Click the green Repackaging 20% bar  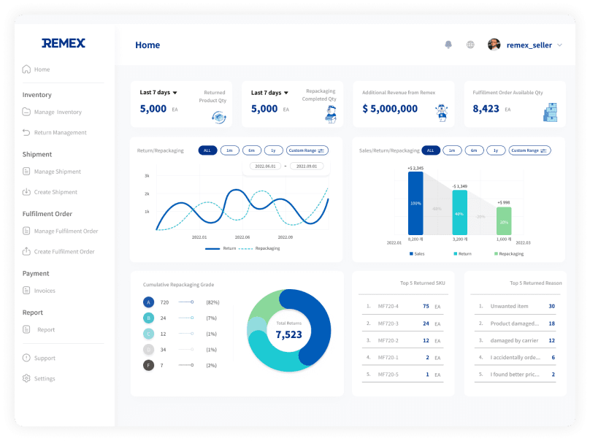pos(504,221)
